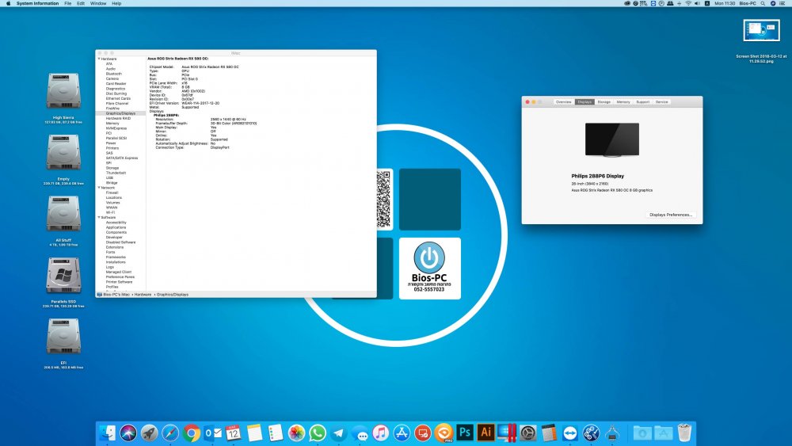
Task: Open the Screen Shot png file thumbnail
Action: tap(761, 30)
